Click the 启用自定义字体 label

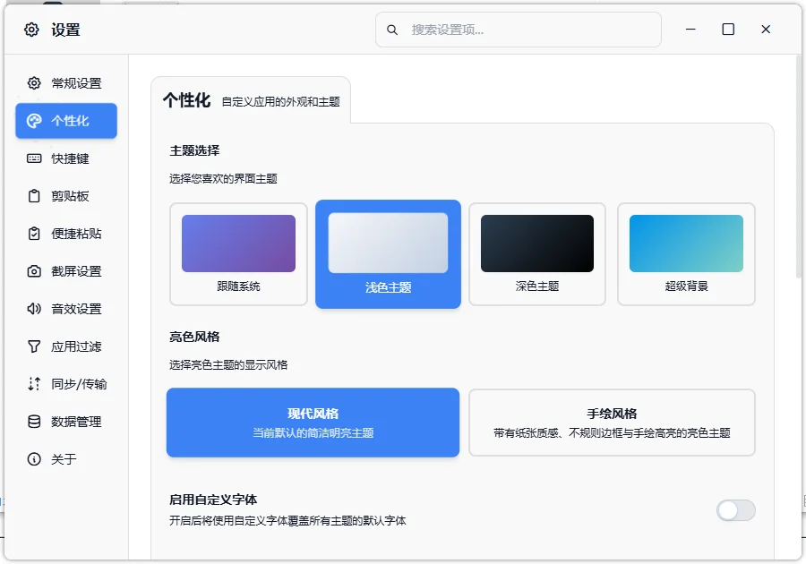pyautogui.click(x=213, y=500)
